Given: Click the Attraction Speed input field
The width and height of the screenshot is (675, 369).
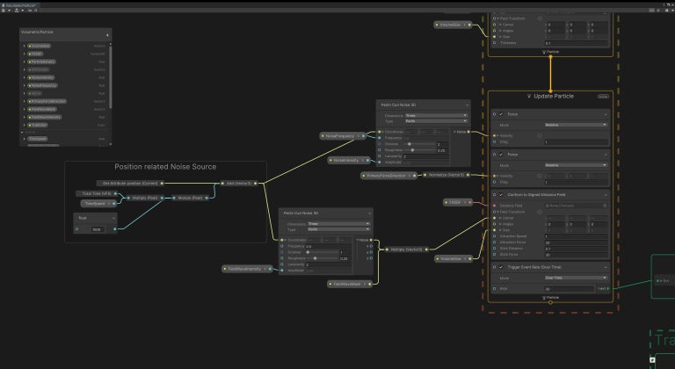Looking at the screenshot, I should (x=576, y=236).
